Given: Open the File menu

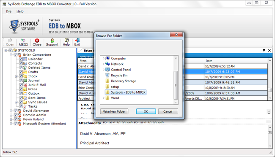Looking at the screenshot, I should tap(9, 11).
